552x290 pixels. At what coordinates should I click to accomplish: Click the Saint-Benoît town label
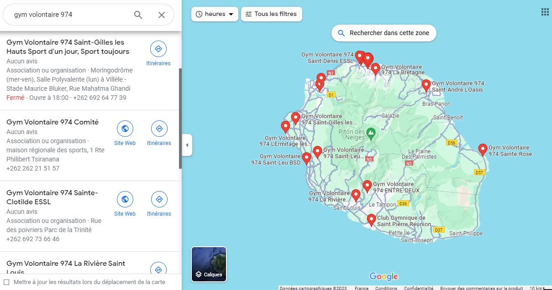pos(448,118)
